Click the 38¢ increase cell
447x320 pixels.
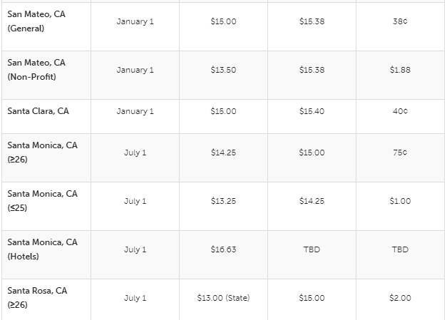400,21
